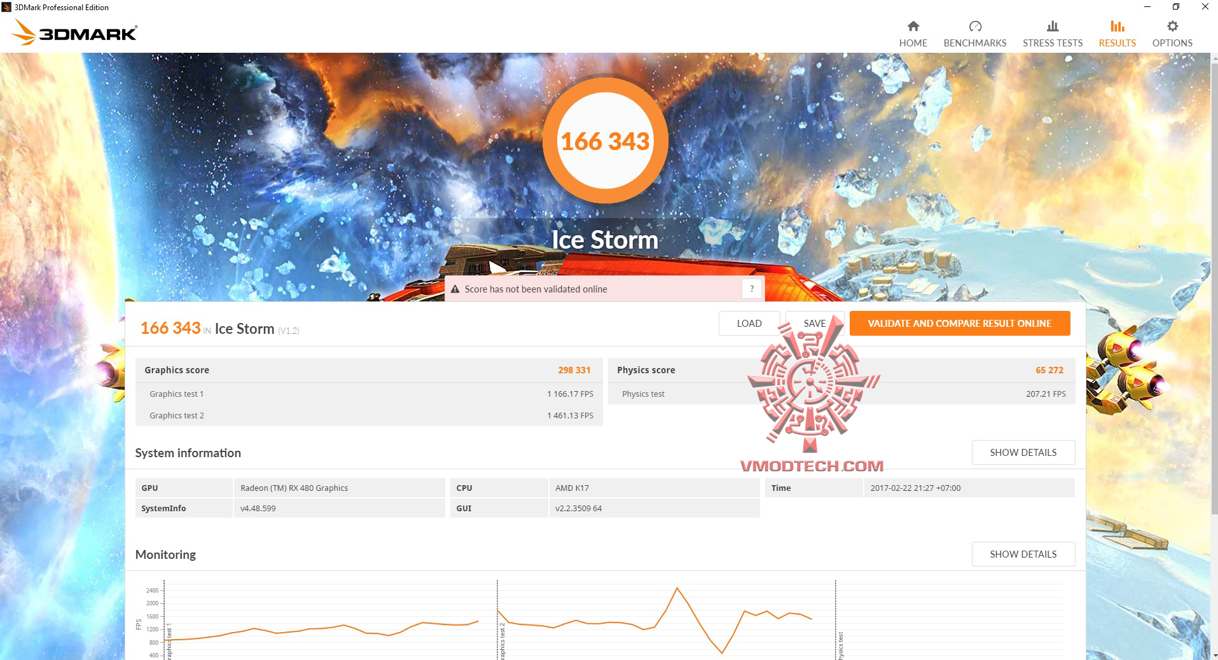Viewport: 1218px width, 660px height.
Task: Click the Graphics score value 298 331
Action: click(574, 370)
